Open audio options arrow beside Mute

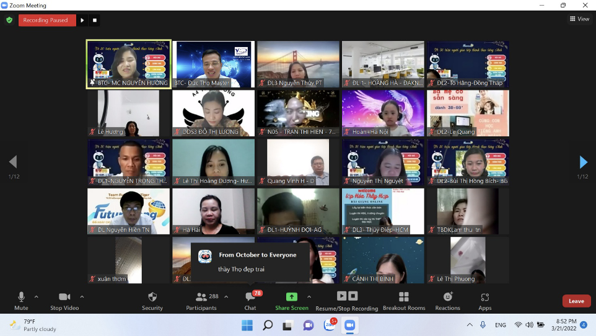37,296
